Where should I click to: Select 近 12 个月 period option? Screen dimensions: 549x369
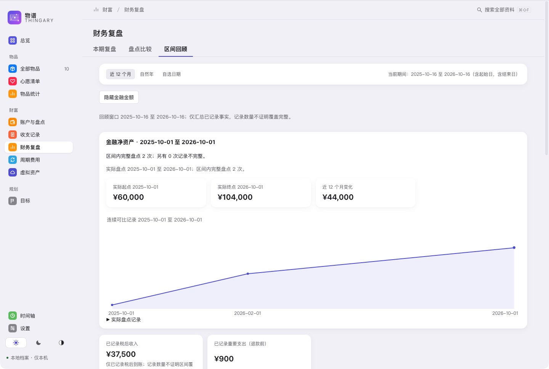point(120,74)
